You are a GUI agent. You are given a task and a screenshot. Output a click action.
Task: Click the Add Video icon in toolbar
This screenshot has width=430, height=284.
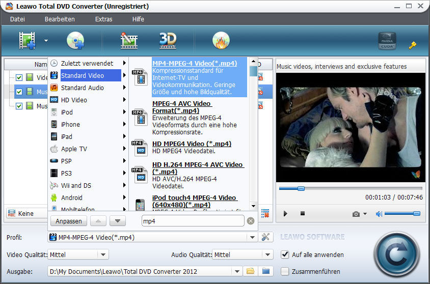[27, 40]
